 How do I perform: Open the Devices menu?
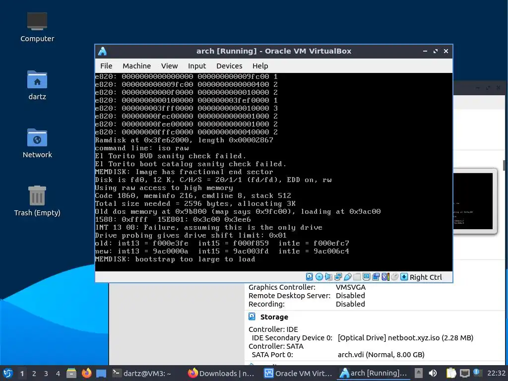tap(229, 66)
